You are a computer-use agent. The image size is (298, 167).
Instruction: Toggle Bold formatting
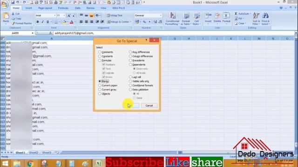click(x=38, y=22)
